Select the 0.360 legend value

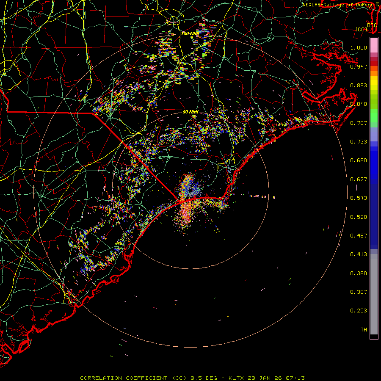359,273
